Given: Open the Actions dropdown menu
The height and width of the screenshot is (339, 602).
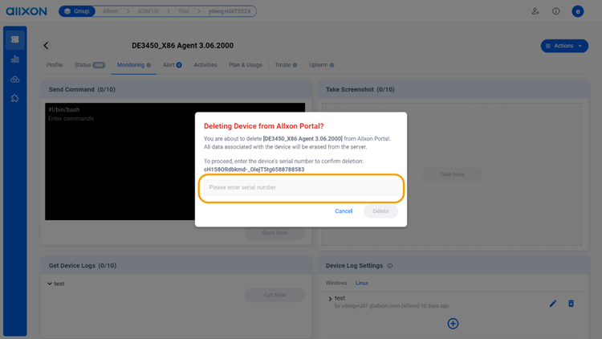Looking at the screenshot, I should pyautogui.click(x=564, y=46).
